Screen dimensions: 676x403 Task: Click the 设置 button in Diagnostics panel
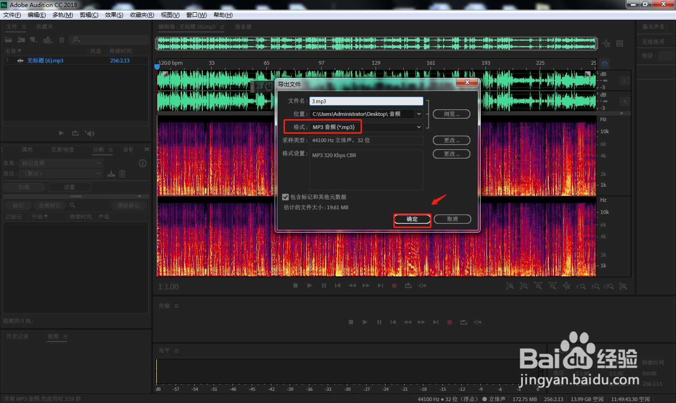pos(69,187)
